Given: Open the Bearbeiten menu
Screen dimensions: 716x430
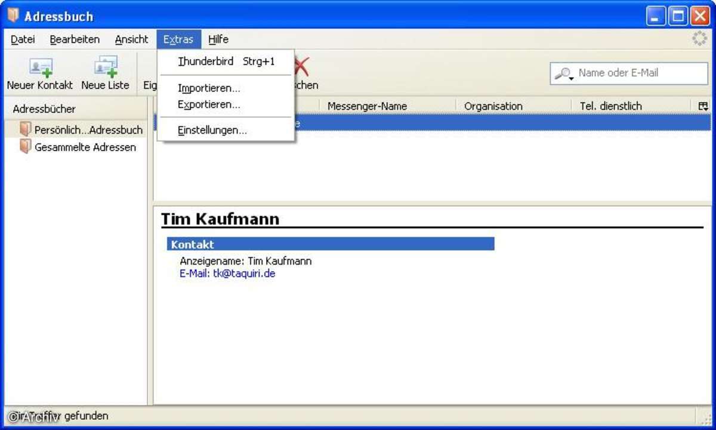Looking at the screenshot, I should [75, 39].
